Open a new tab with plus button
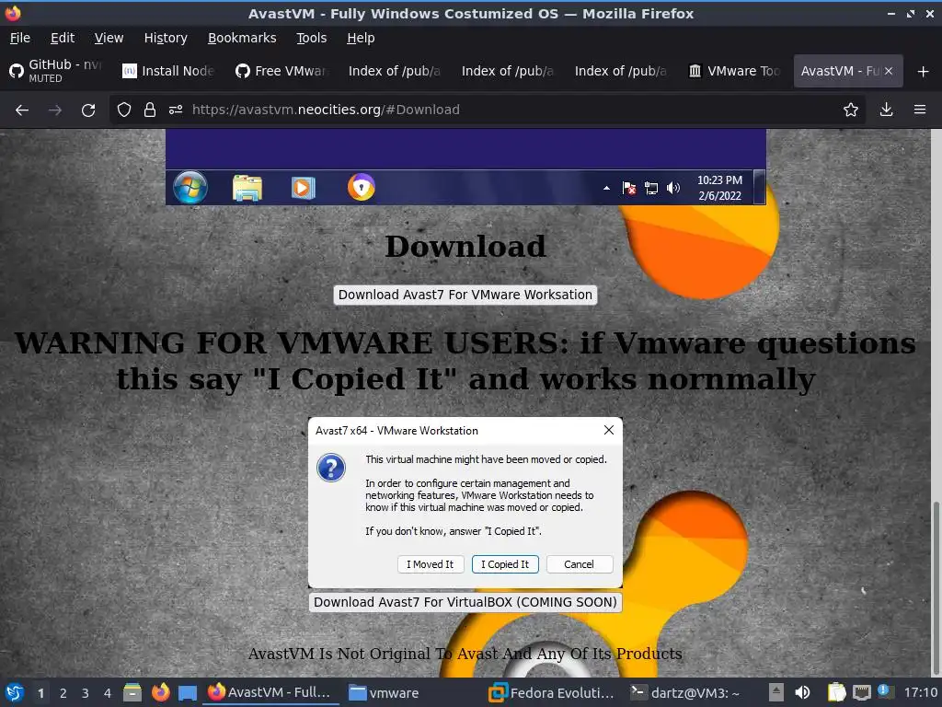Viewport: 942px width, 707px height. tap(924, 72)
